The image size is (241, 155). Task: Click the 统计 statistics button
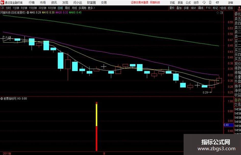click(x=193, y=8)
